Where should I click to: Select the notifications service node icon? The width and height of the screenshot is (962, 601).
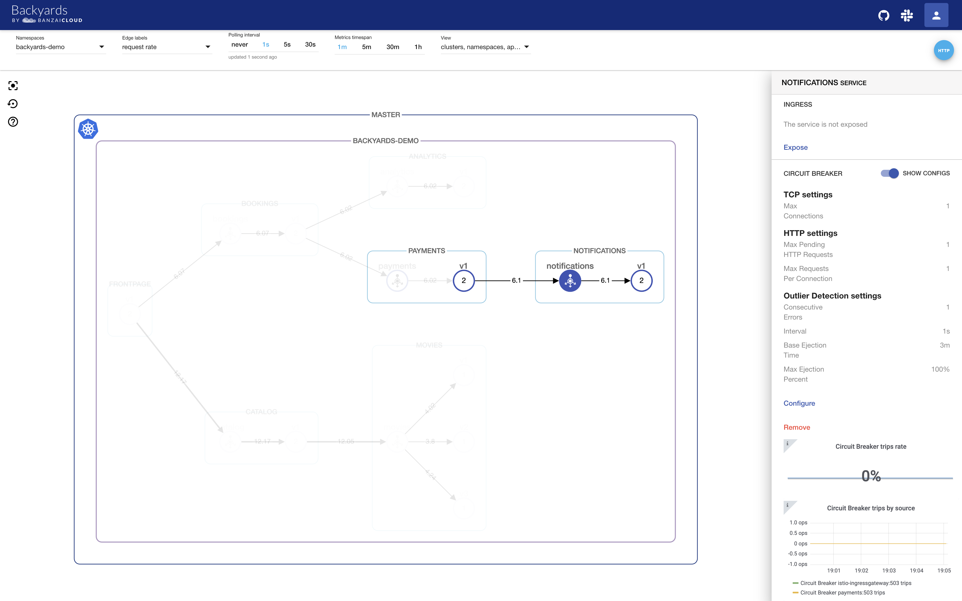(x=570, y=281)
